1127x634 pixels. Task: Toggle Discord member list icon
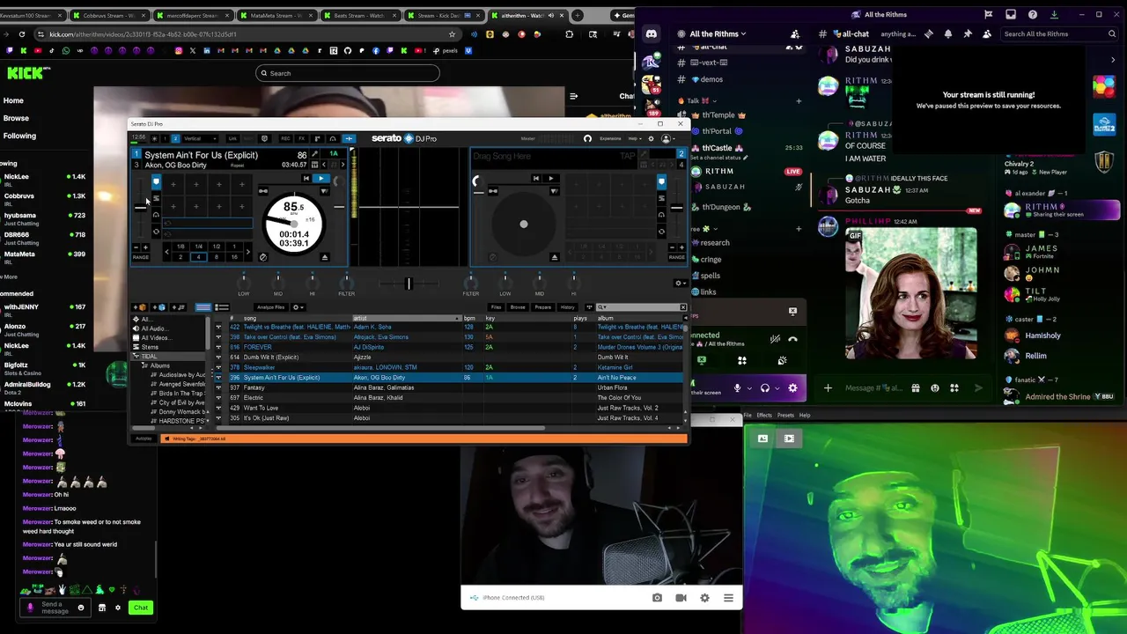coord(987,34)
